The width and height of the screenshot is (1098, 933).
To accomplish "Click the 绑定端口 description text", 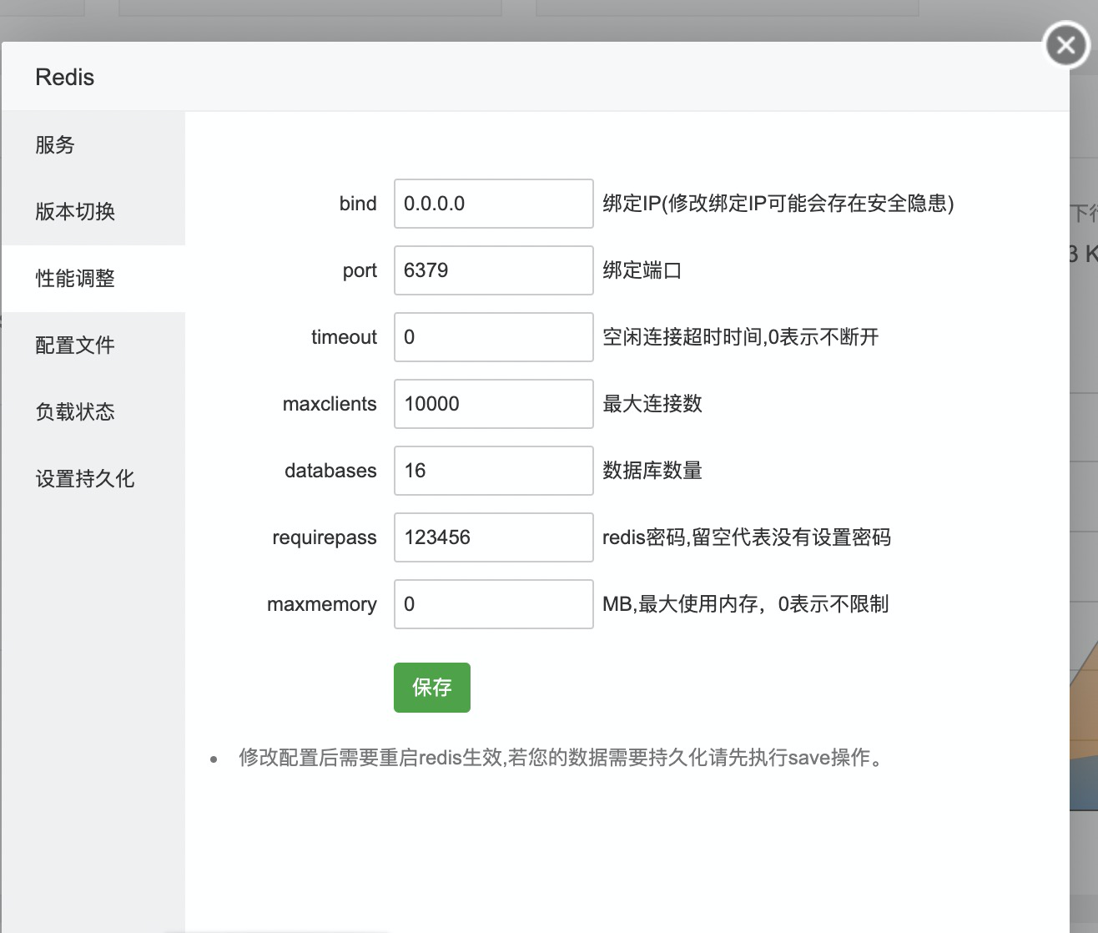I will (642, 270).
